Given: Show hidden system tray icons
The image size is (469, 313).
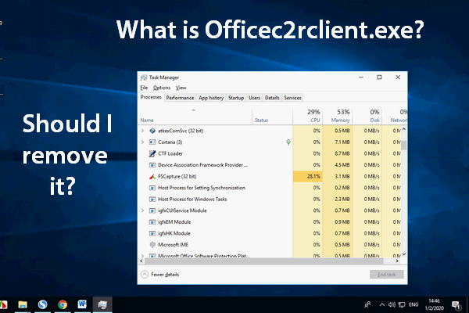Looking at the screenshot, I should [x=382, y=305].
